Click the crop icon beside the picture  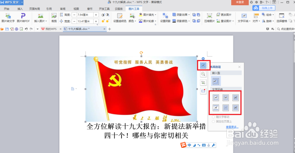click(x=203, y=83)
